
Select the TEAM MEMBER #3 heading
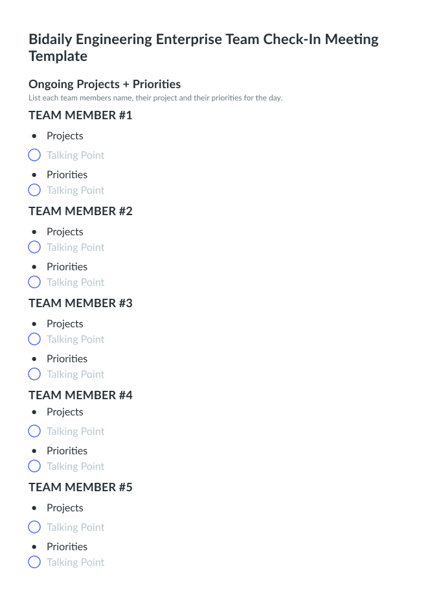(80, 303)
